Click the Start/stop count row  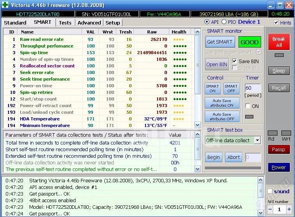coord(99,99)
